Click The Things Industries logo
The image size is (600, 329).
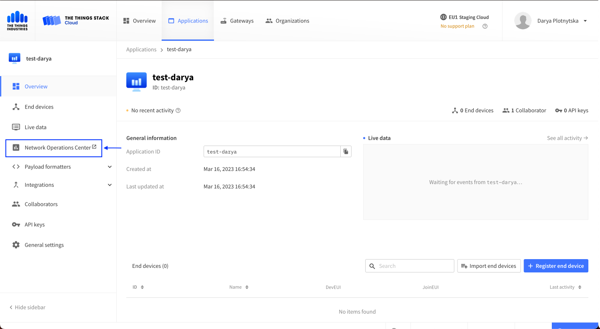[17, 21]
